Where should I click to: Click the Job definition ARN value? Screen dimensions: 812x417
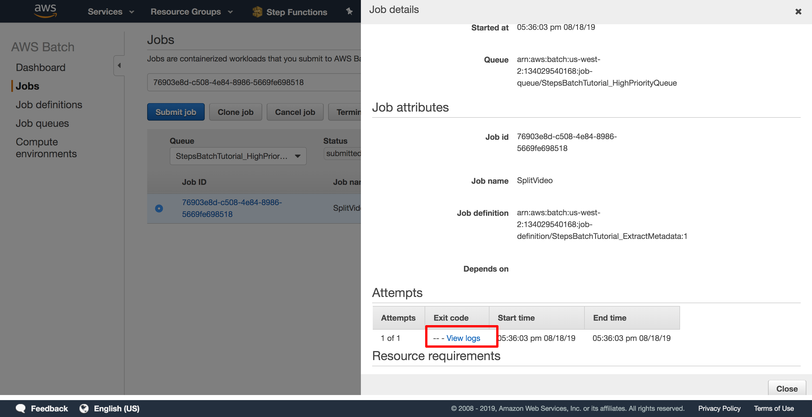602,224
